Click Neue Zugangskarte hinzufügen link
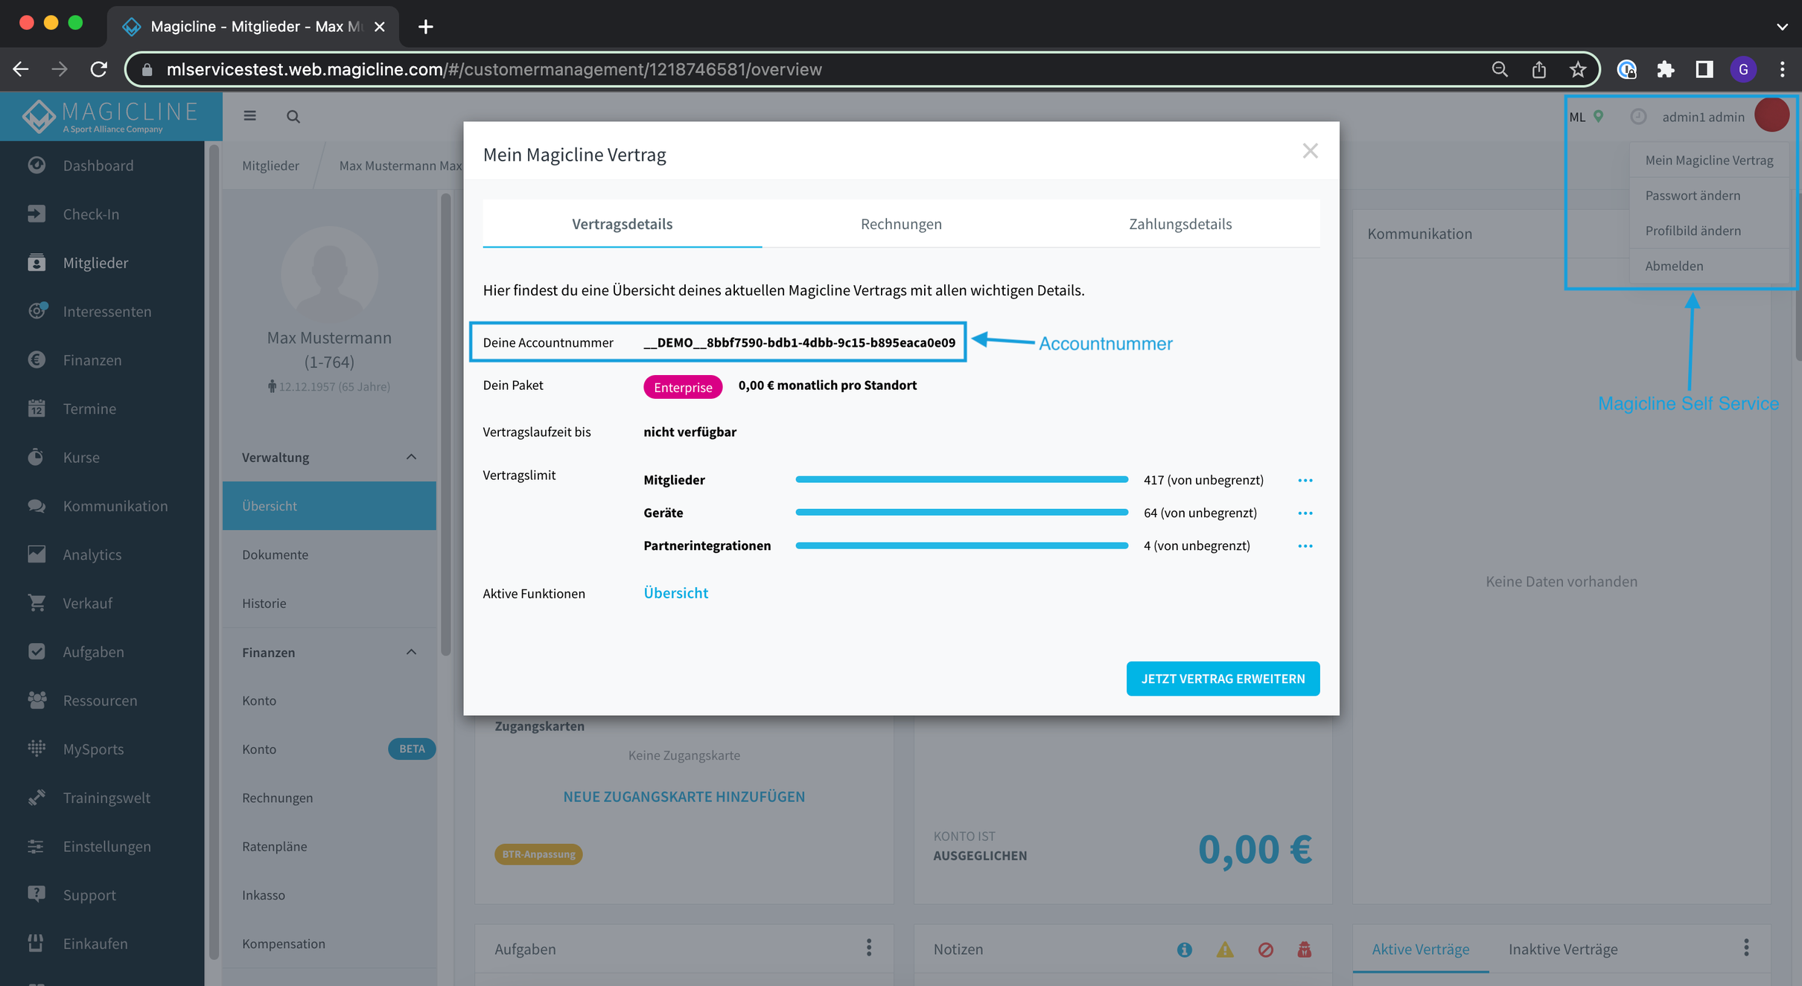 (x=684, y=796)
